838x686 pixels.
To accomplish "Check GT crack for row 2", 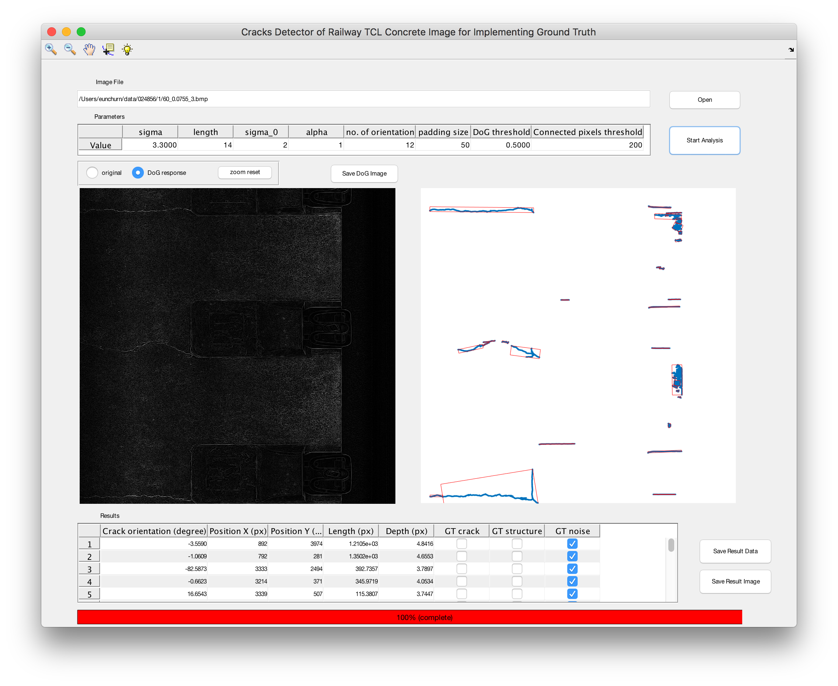I will [x=461, y=557].
